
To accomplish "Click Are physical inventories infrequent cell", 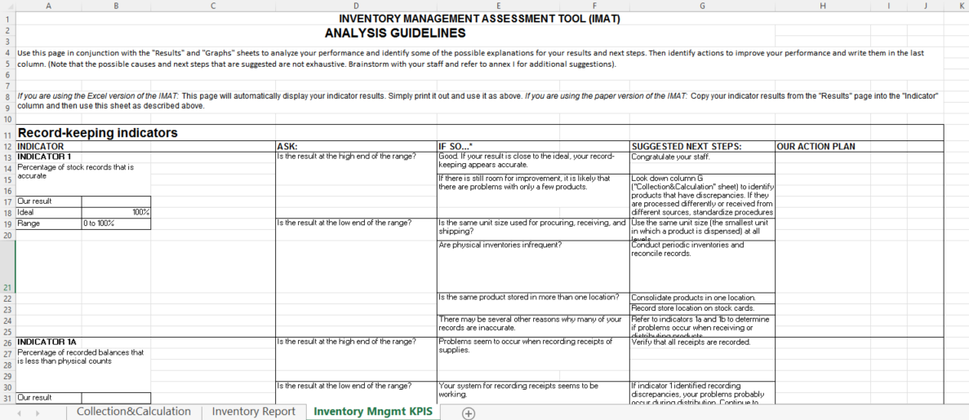I will click(x=533, y=266).
